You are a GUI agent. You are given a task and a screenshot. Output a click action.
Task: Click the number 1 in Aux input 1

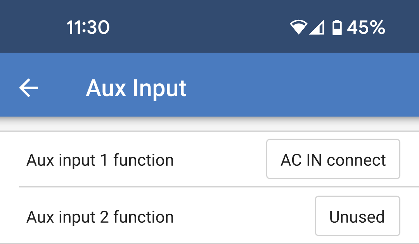tap(103, 160)
